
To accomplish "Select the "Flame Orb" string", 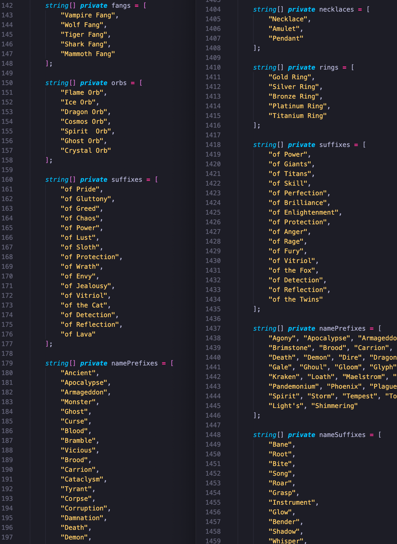I will (82, 92).
